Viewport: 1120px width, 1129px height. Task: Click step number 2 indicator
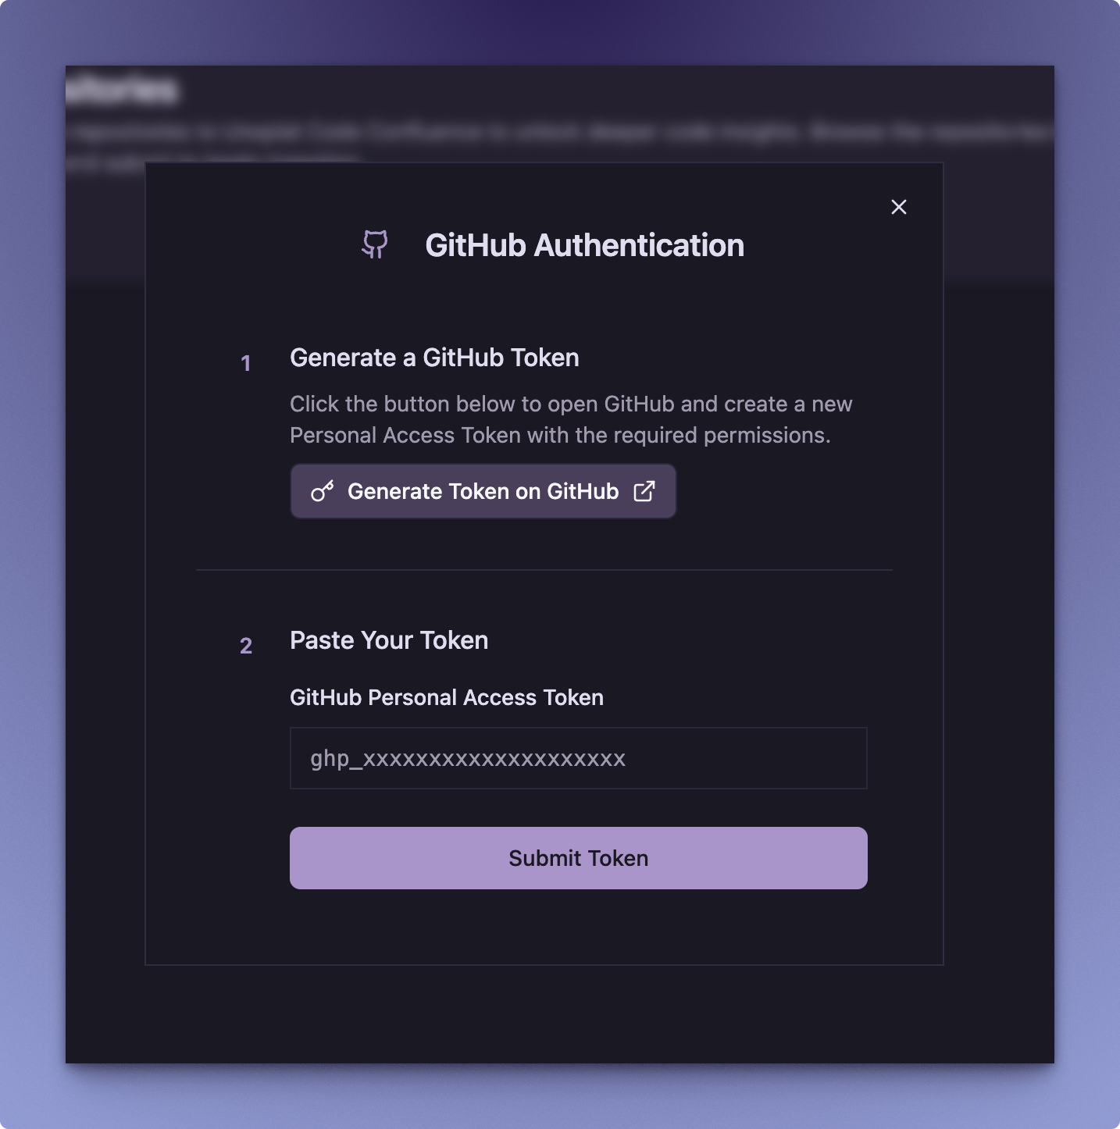[245, 646]
